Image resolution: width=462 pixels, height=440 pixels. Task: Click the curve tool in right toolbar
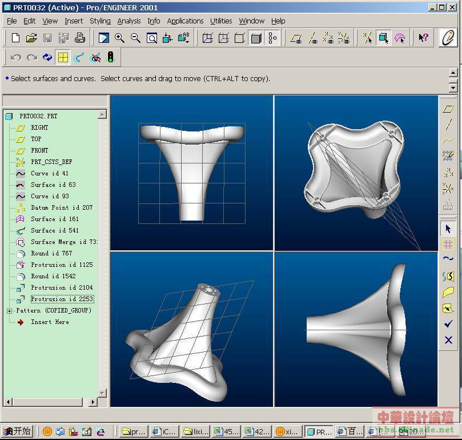[448, 259]
